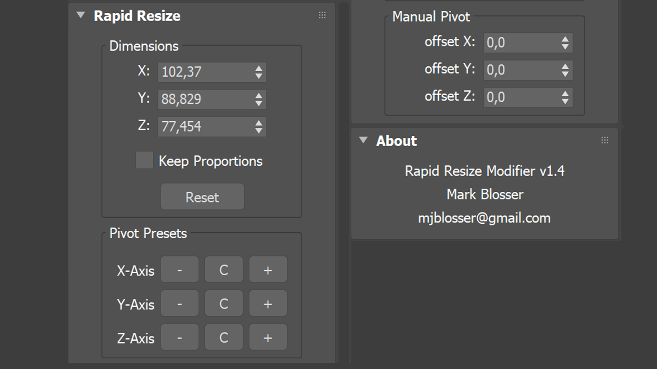
Task: Click the offset X spinner arrows
Action: pyautogui.click(x=565, y=43)
